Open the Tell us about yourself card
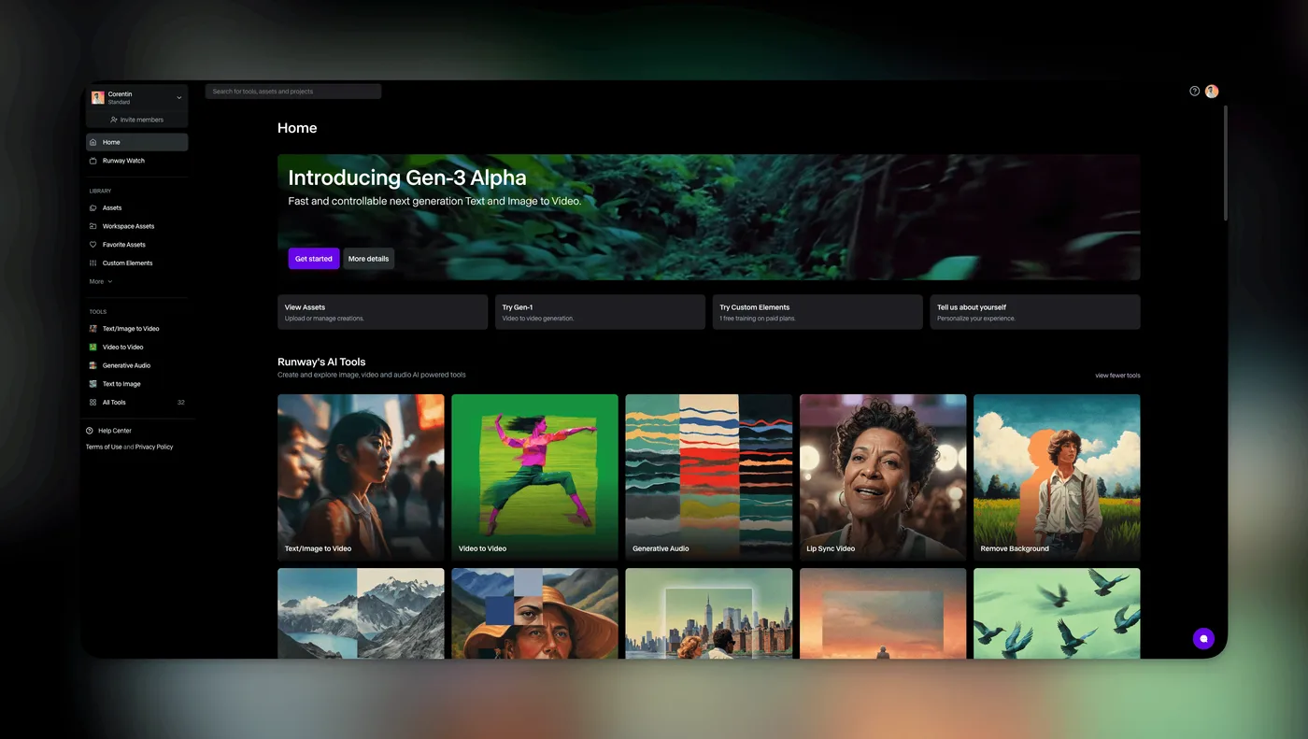The width and height of the screenshot is (1308, 739). tap(1035, 312)
